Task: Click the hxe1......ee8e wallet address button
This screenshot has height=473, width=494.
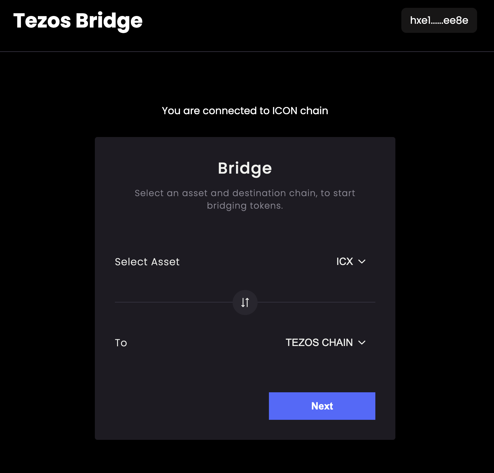Action: point(439,20)
